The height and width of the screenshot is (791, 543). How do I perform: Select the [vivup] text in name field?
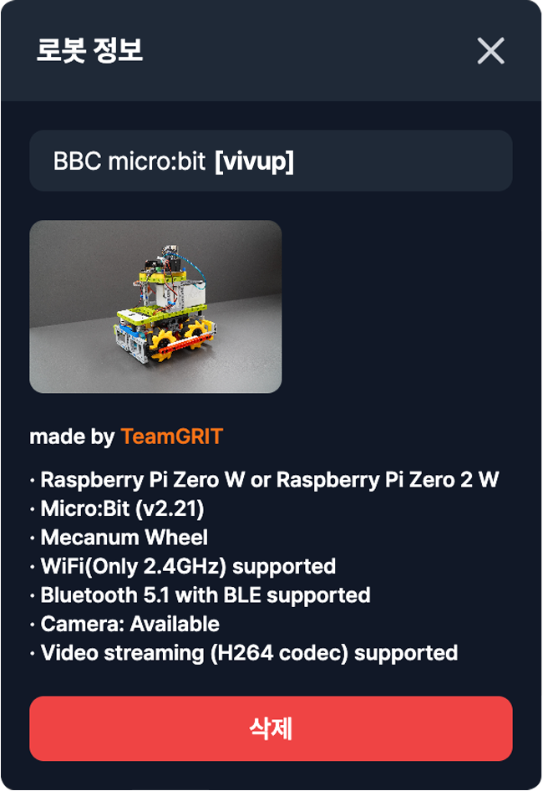(x=254, y=161)
